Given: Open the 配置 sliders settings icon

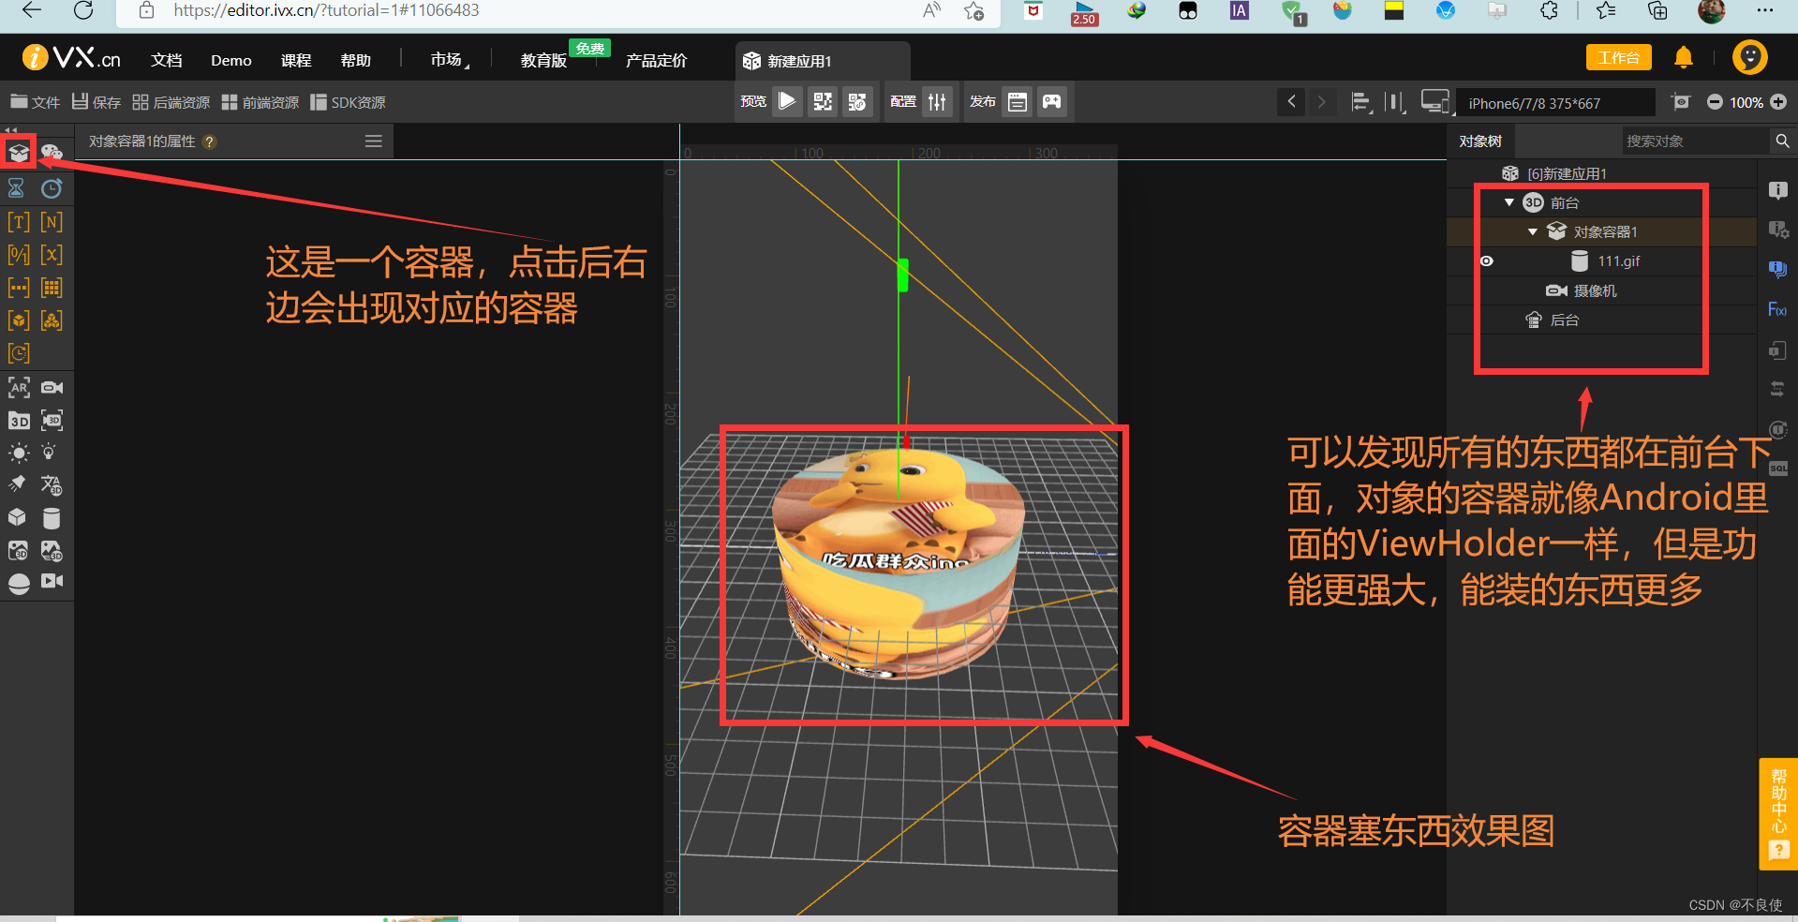Looking at the screenshot, I should click(x=937, y=101).
